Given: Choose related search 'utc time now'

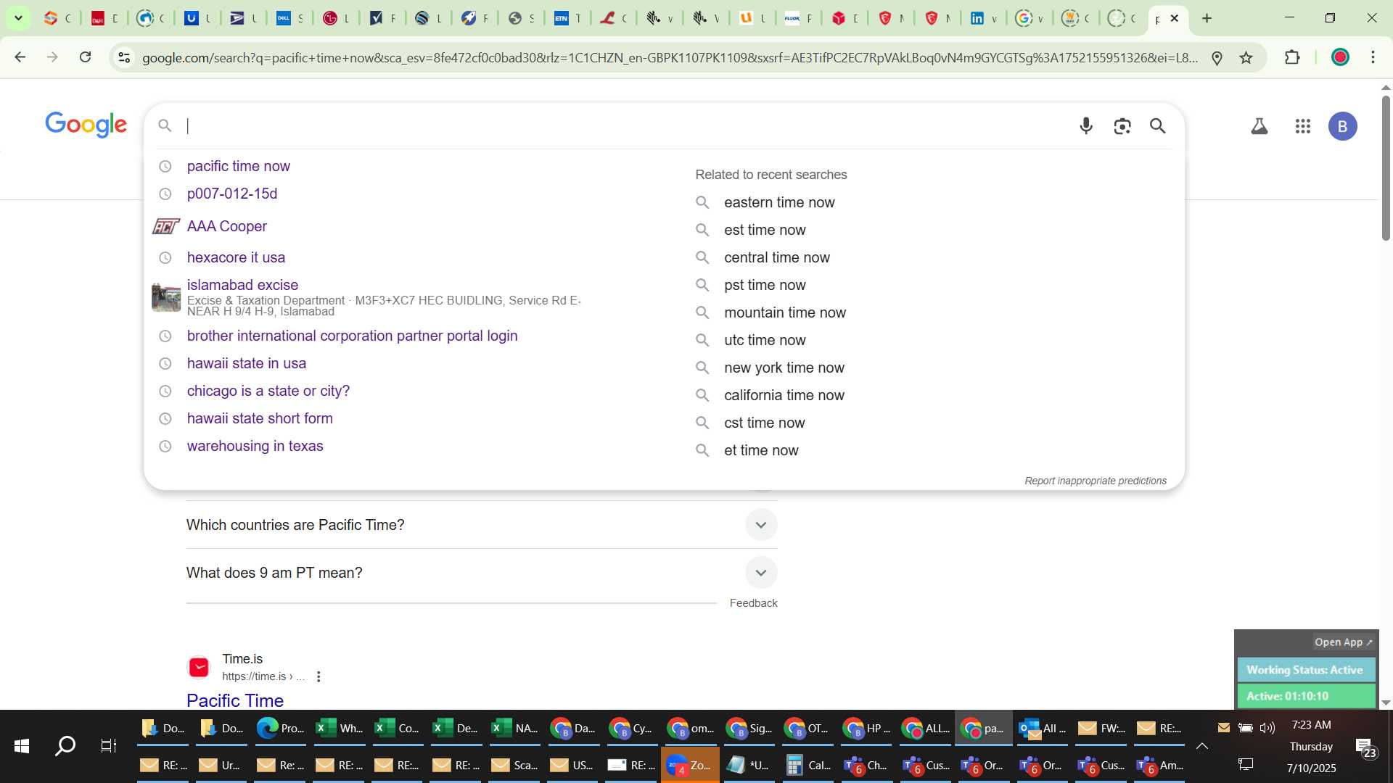Looking at the screenshot, I should coord(765,340).
